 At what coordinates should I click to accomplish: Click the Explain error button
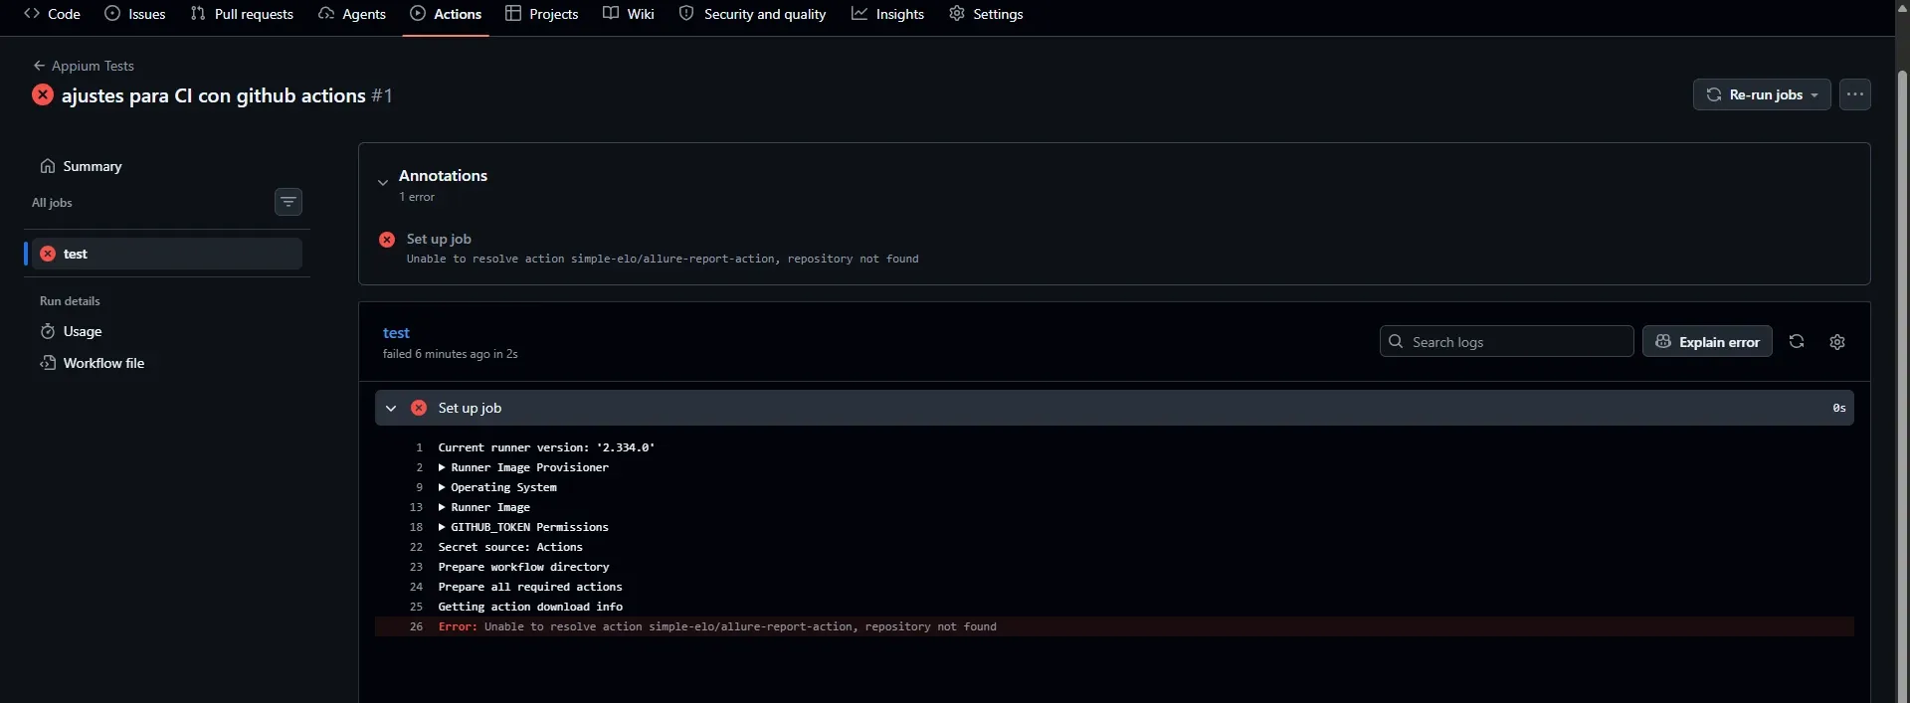coord(1707,341)
